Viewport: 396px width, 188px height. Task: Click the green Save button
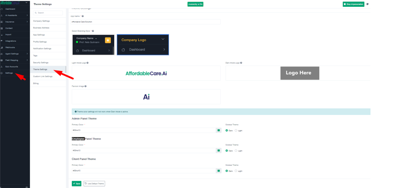click(x=77, y=184)
